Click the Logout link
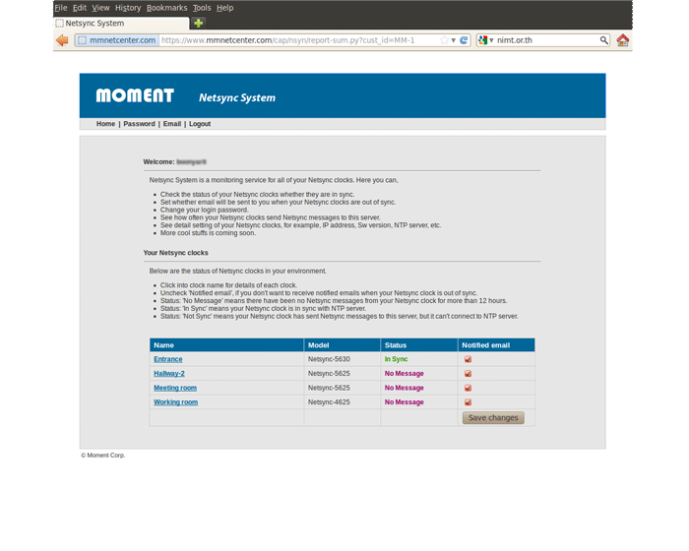The height and width of the screenshot is (551, 689). click(x=200, y=124)
